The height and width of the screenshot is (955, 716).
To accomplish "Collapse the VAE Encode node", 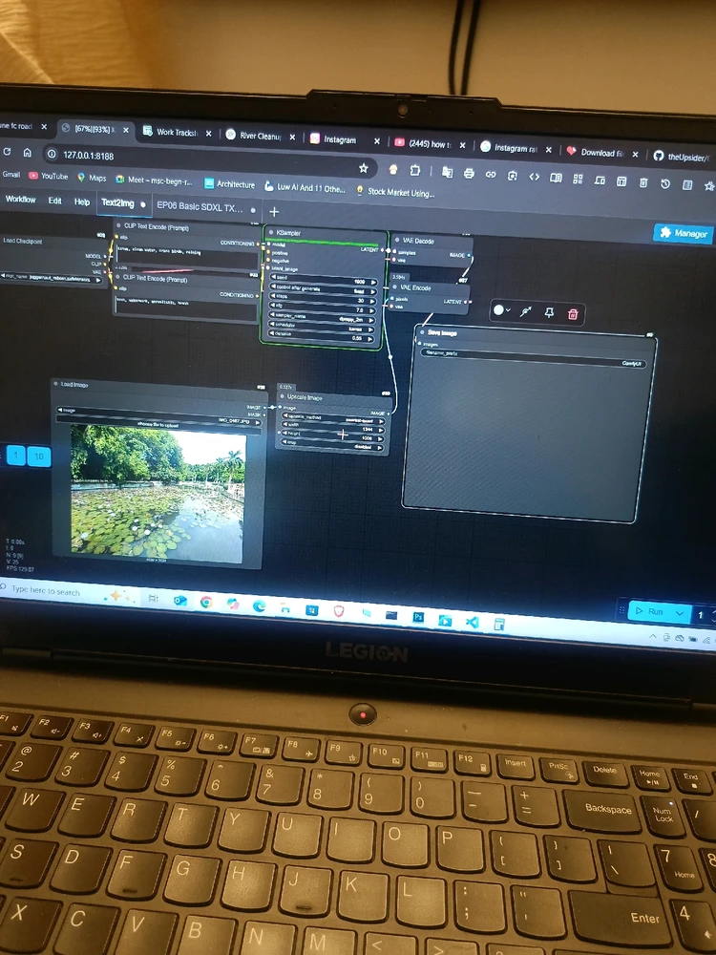I will (394, 286).
